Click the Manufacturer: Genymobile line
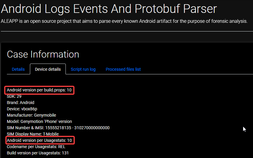The height and width of the screenshot is (158, 253). tap(31, 115)
